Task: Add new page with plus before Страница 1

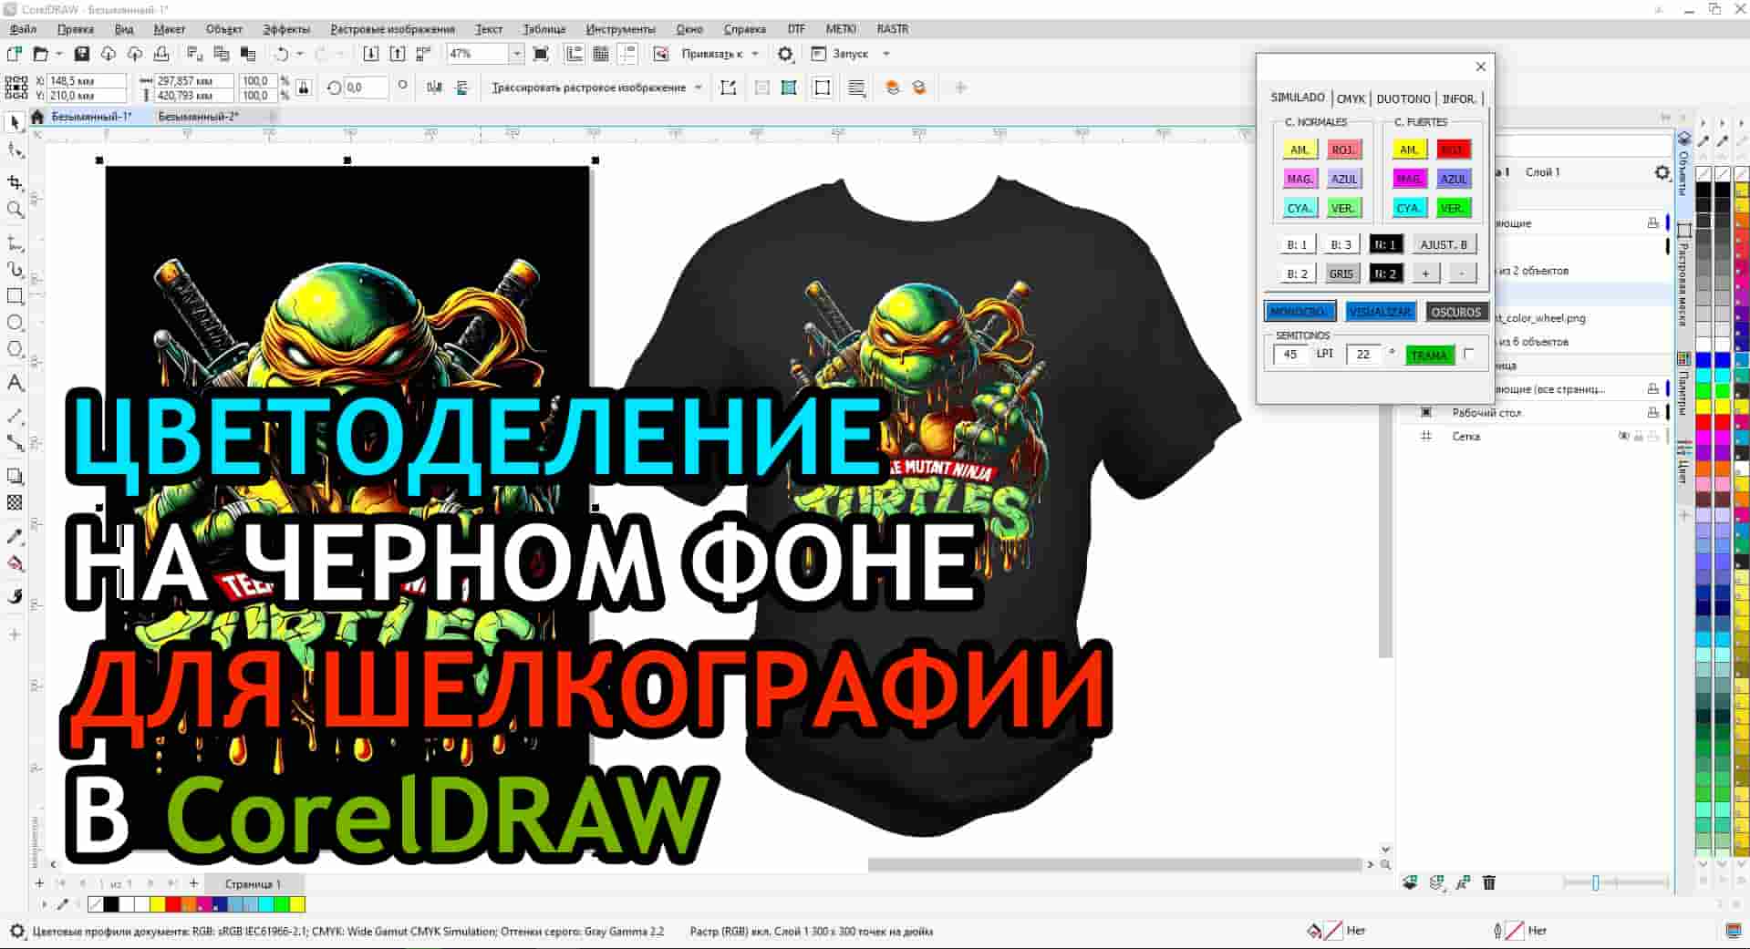Action: tap(193, 883)
